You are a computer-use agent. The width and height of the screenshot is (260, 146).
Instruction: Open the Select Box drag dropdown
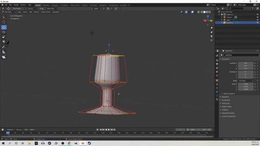pos(52,9)
